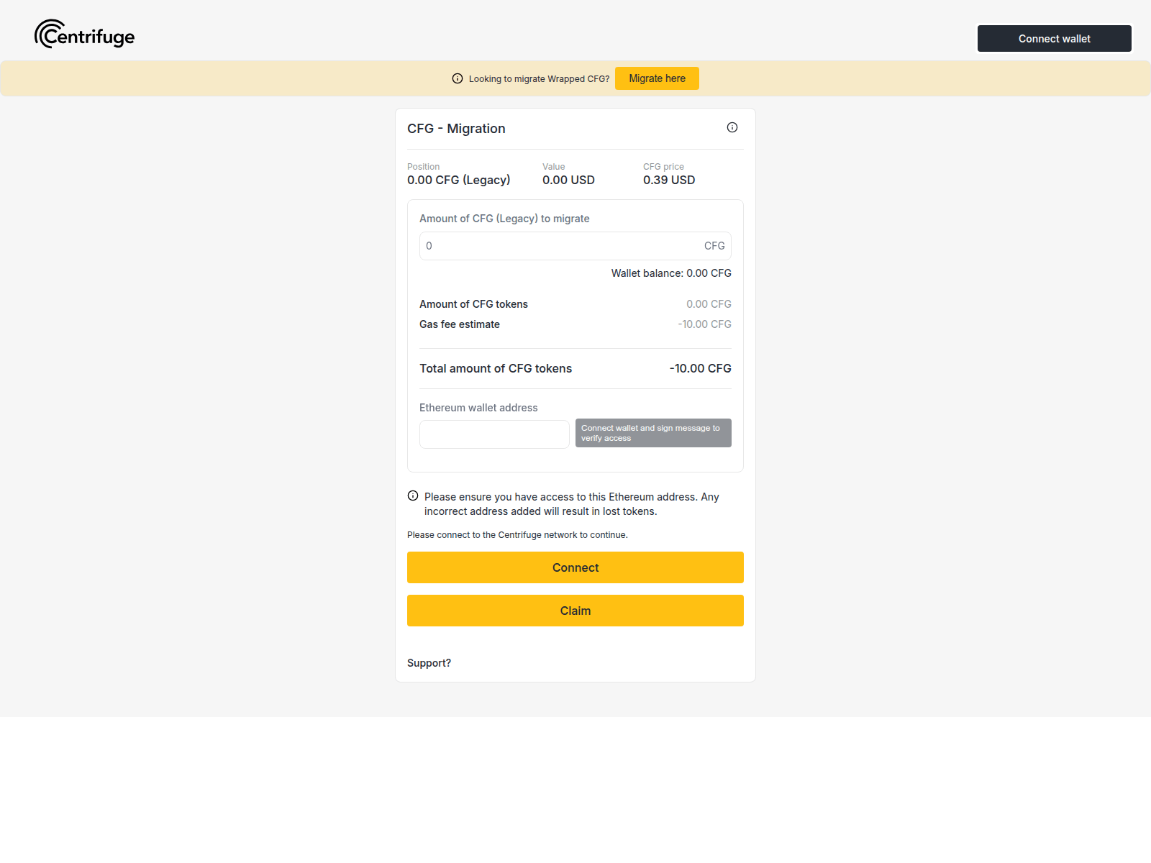
Task: Click the 0.39 USD CFG price value
Action: click(x=669, y=180)
